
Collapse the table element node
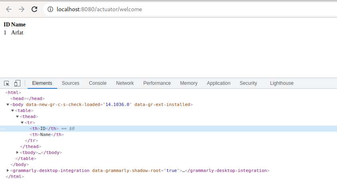point(12,110)
